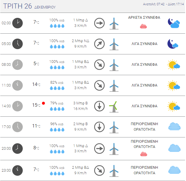Image resolution: width=186 pixels, height=181 pixels.
Task: Click the green wind turbine at 14:00
Action: [113, 106]
